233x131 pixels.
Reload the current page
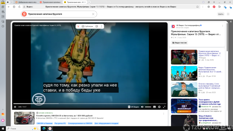[x=19, y=7]
